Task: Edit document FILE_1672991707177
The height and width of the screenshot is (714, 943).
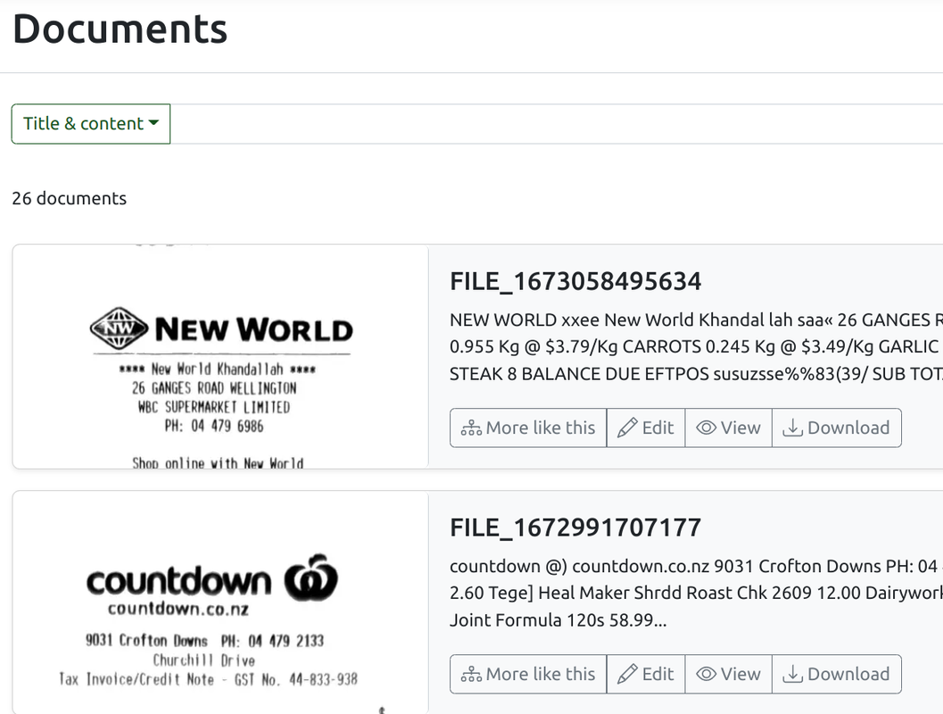Action: pos(646,674)
